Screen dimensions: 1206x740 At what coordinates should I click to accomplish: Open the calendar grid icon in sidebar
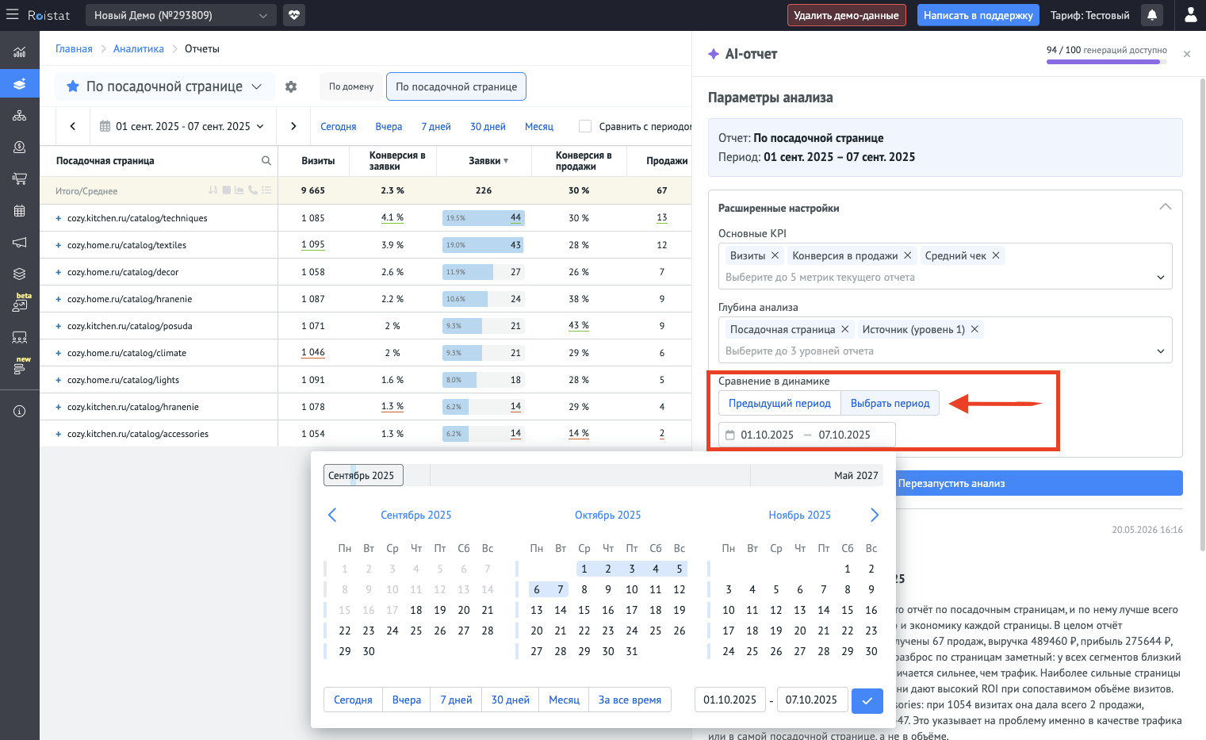coord(20,211)
